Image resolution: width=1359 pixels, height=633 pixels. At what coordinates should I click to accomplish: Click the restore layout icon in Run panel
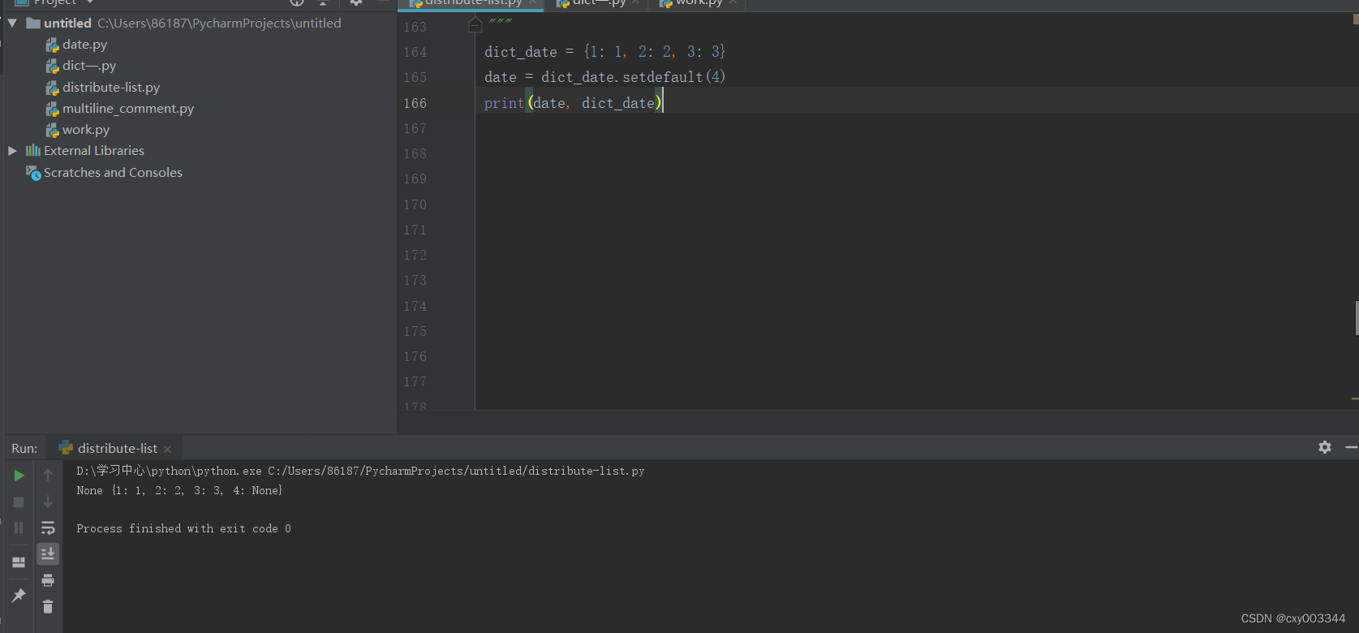[19, 562]
